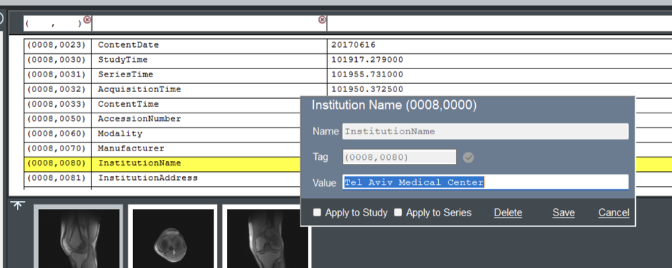Viewport: 672px width, 268px height.
Task: Focus the Value input field
Action: pyautogui.click(x=486, y=183)
